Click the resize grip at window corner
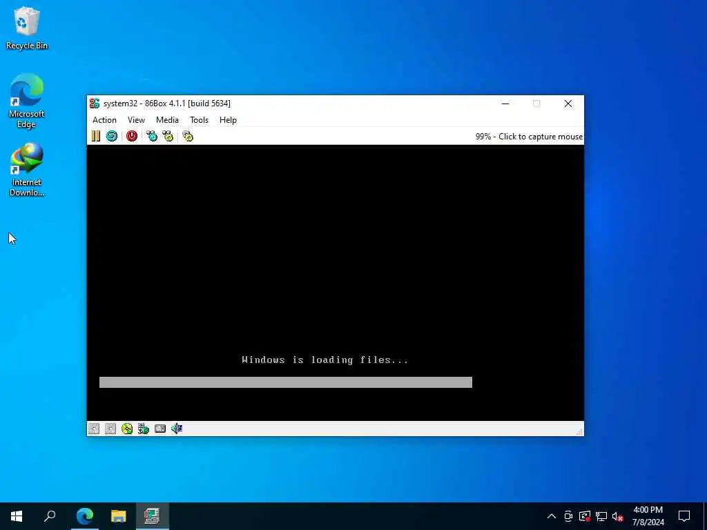Viewport: 707px width, 530px height. pos(579,432)
